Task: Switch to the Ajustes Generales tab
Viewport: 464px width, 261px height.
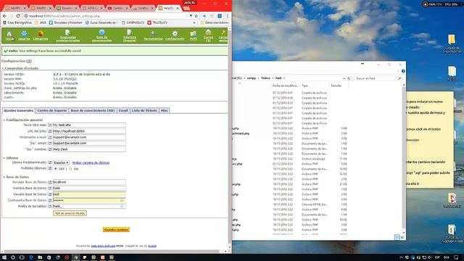Action: point(19,110)
